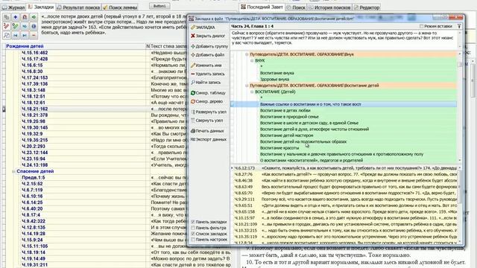
Task: Click the blue plus add icon
Action: pos(16,17)
